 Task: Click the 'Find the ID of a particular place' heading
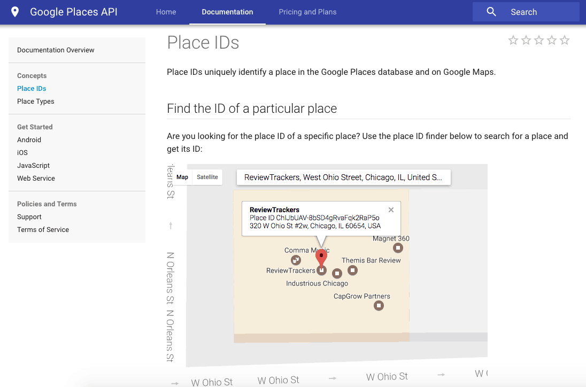point(252,109)
